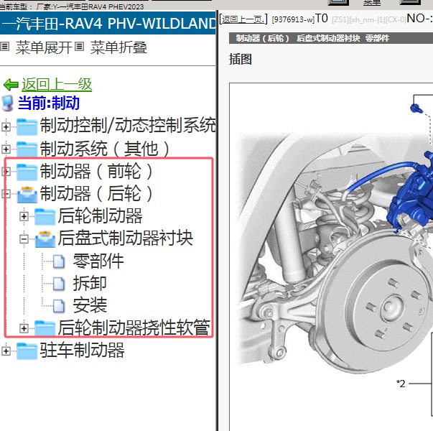This screenshot has height=431, width=433.
Task: Click folder icon of 制动器（前轮）
Action: [x=27, y=171]
